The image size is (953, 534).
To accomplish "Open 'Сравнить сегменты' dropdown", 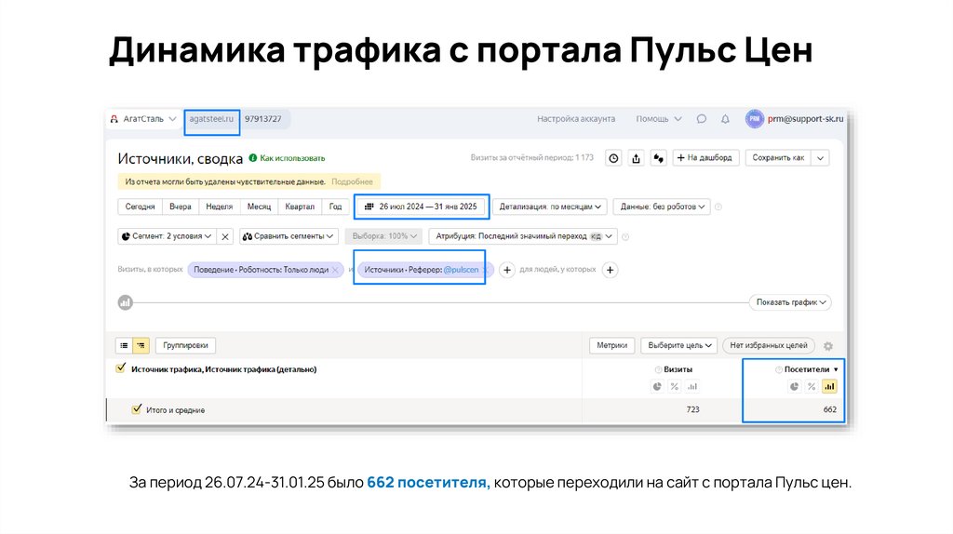I will [x=289, y=236].
